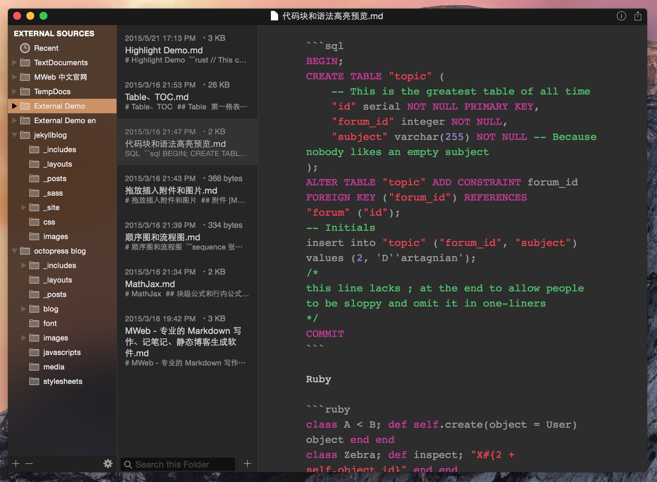Screen dimensions: 657x482
Task: Expand the _site folder
Action: pyautogui.click(x=24, y=207)
